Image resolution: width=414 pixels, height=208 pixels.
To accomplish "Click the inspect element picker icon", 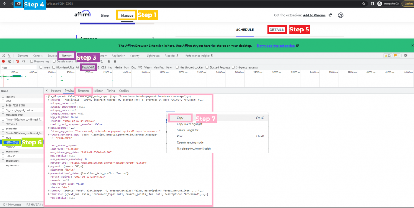I will (x=3, y=56).
